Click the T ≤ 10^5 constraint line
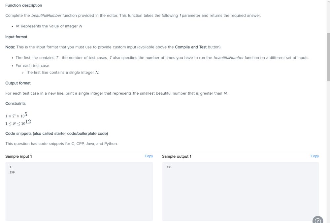This screenshot has width=330, height=223. pos(16,115)
